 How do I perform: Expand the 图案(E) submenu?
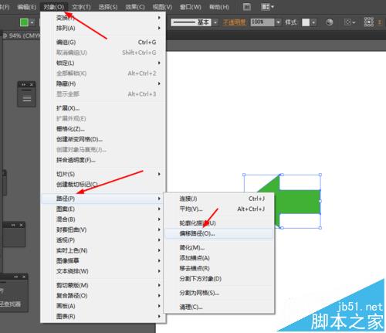[103, 209]
